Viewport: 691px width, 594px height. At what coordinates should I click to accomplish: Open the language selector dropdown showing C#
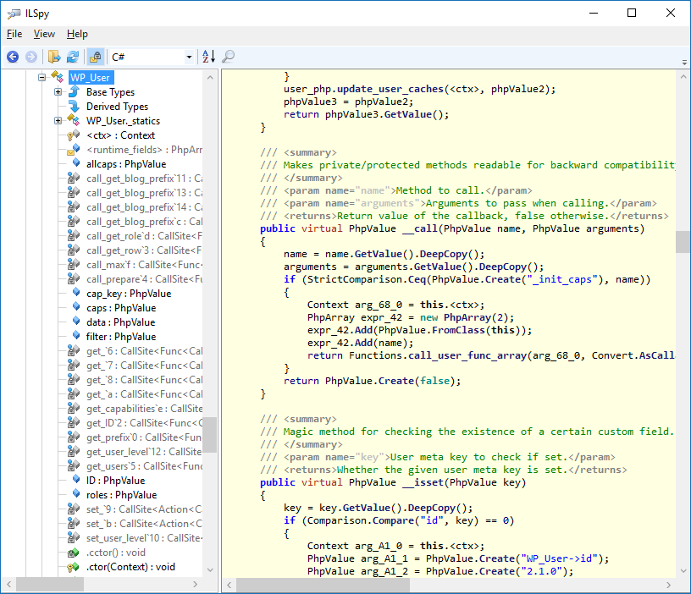(190, 57)
